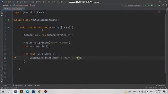
Task: Click the fold end marker on line 14
Action: click(x=12, y=62)
